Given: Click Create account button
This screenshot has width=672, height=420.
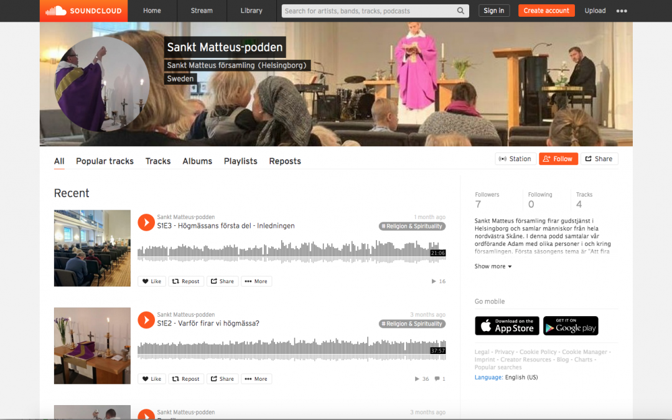Looking at the screenshot, I should pyautogui.click(x=546, y=11).
